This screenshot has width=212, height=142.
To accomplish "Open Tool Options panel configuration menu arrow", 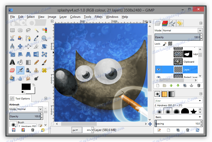I will 46,98.
